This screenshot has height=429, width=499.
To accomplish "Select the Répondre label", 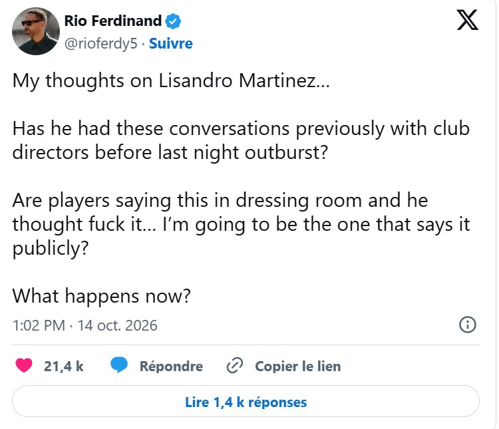I will 171,366.
